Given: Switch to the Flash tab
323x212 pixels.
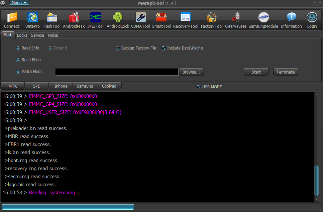Looking at the screenshot, I should (8, 35).
